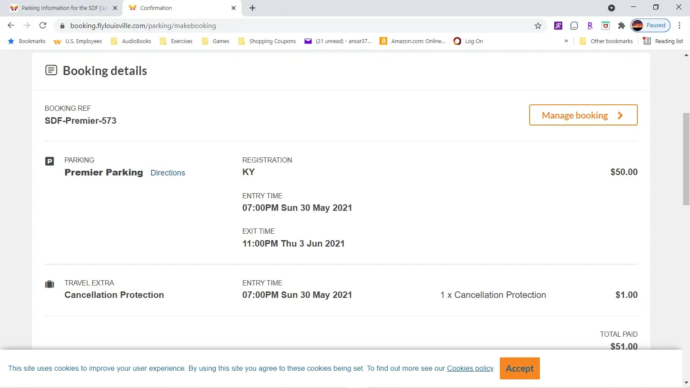
Task: Bookmark this page with the star icon
Action: (538, 26)
